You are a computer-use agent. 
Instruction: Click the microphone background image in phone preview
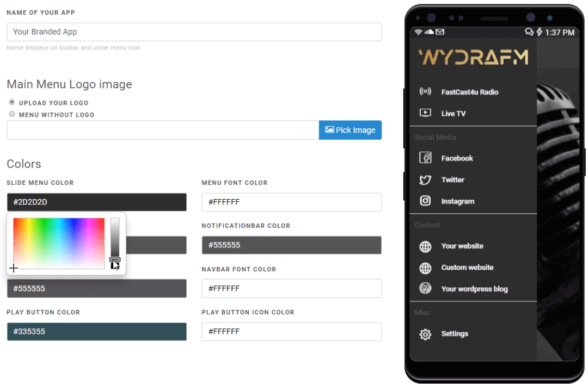click(x=558, y=199)
